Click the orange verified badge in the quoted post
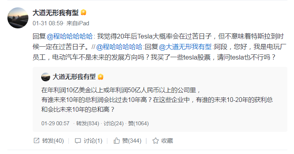The image size is (294, 154). tap(100, 77)
